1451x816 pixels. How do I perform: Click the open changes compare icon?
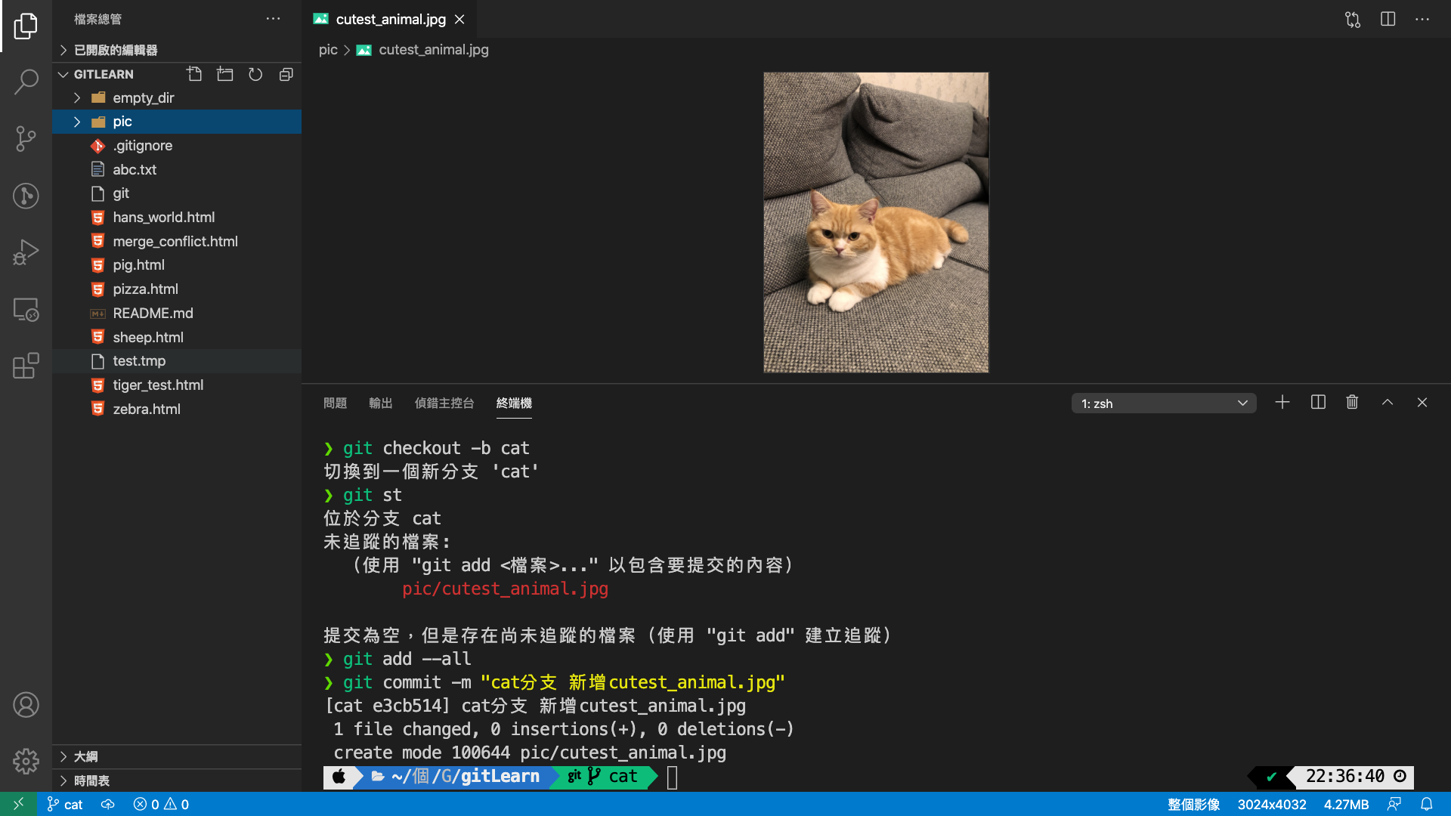[x=1353, y=20]
